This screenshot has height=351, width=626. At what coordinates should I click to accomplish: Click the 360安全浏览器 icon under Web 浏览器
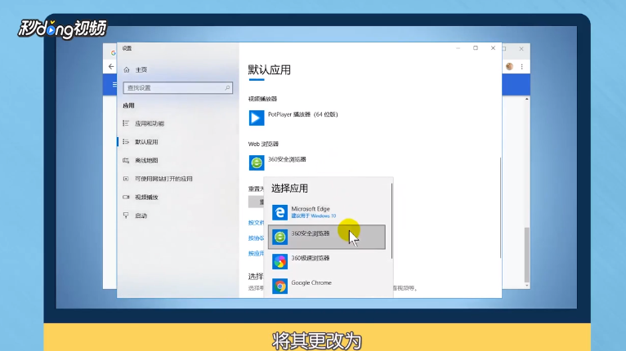tap(257, 162)
